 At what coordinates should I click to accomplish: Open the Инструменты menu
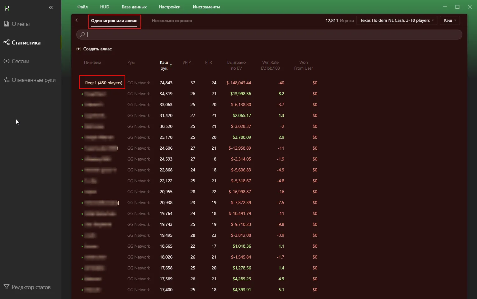(206, 7)
